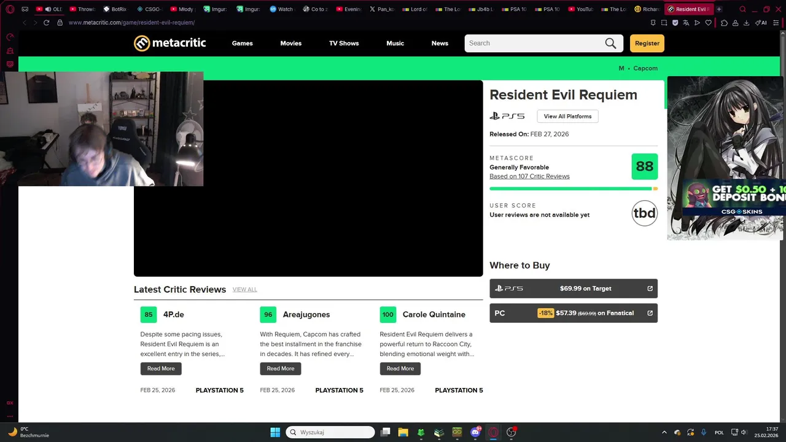Open the Music menu
This screenshot has width=786, height=442.
395,43
